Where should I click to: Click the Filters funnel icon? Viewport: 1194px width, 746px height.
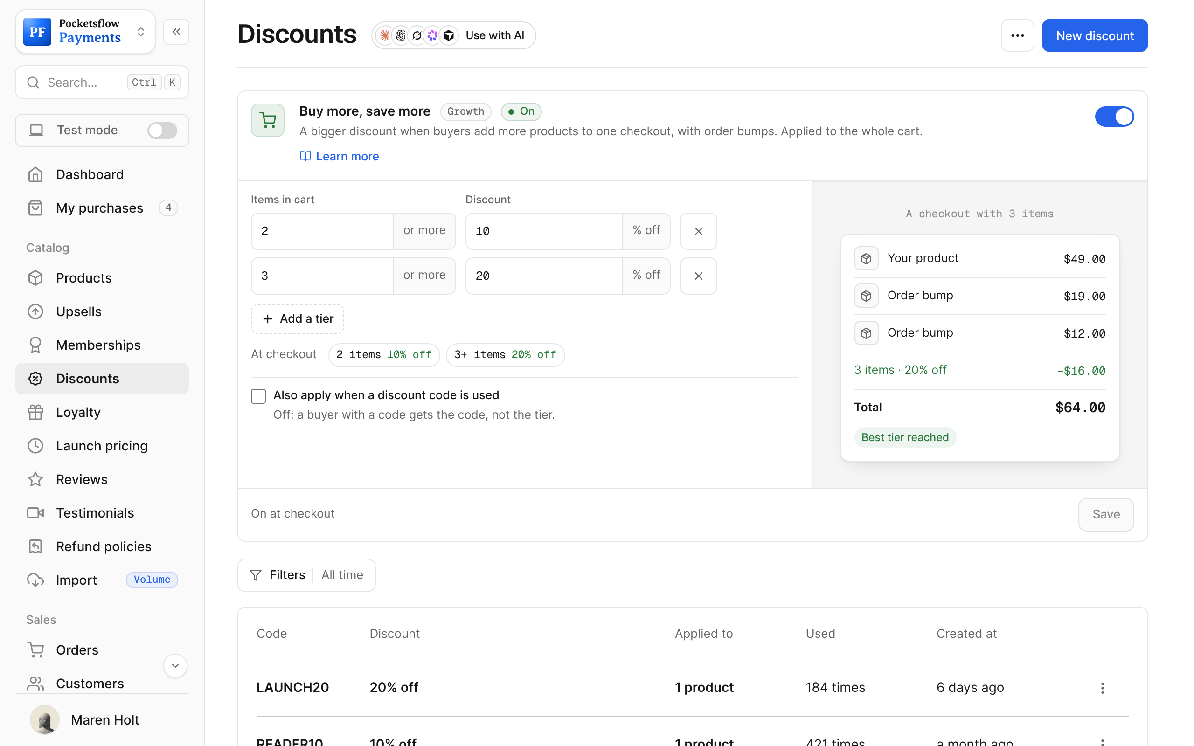pos(256,575)
